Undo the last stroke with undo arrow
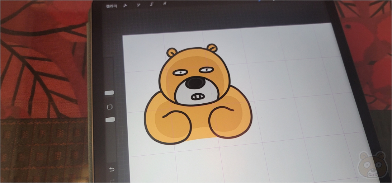This screenshot has width=392, height=183. pyautogui.click(x=112, y=169)
